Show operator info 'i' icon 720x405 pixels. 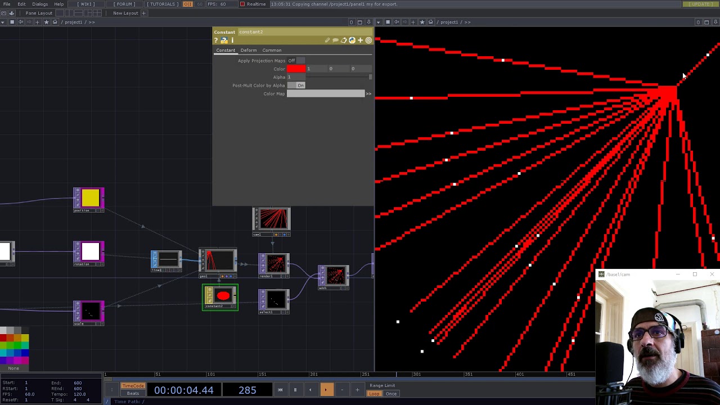pos(232,40)
